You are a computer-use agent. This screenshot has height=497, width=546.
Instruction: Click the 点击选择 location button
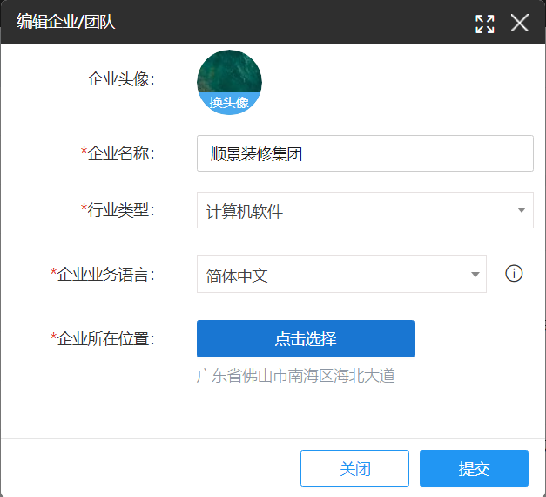(306, 338)
